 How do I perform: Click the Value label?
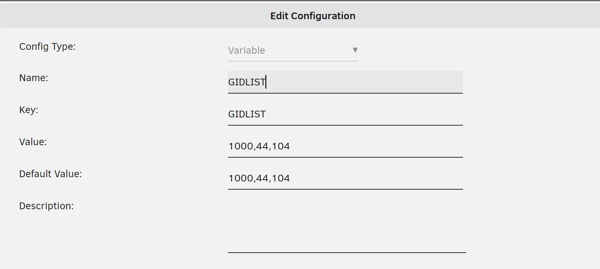point(33,142)
